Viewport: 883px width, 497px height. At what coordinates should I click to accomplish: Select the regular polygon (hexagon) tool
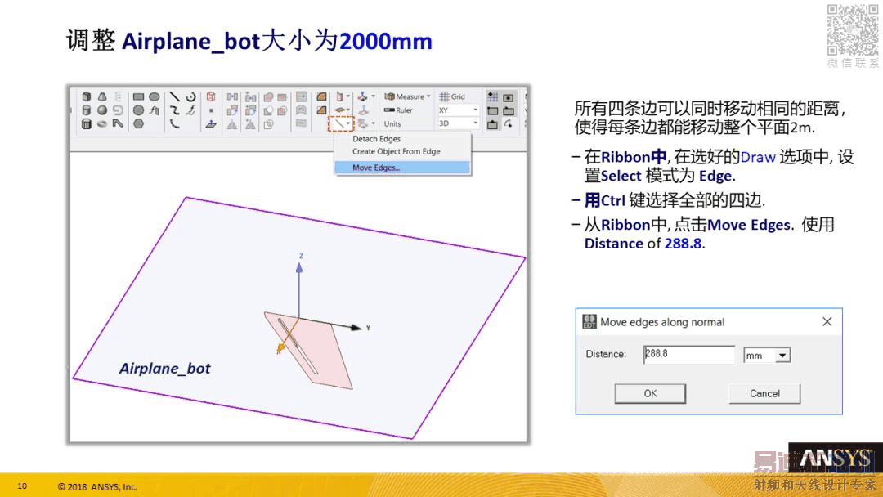click(x=138, y=123)
